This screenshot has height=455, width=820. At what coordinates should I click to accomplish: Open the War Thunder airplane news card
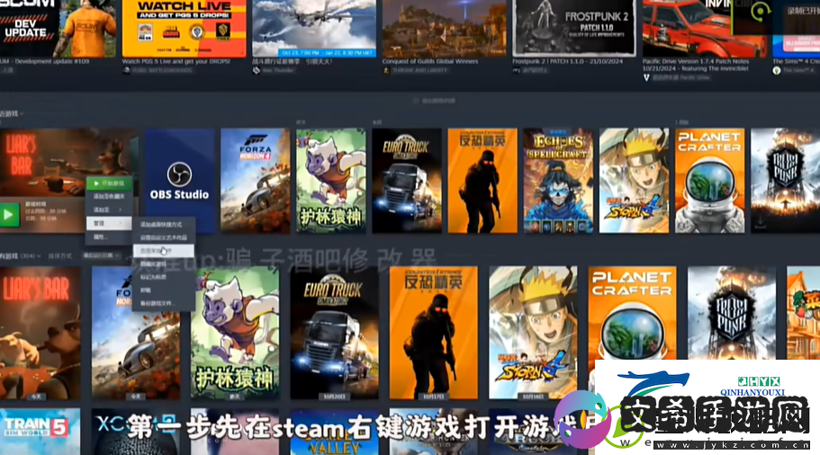pyautogui.click(x=314, y=28)
